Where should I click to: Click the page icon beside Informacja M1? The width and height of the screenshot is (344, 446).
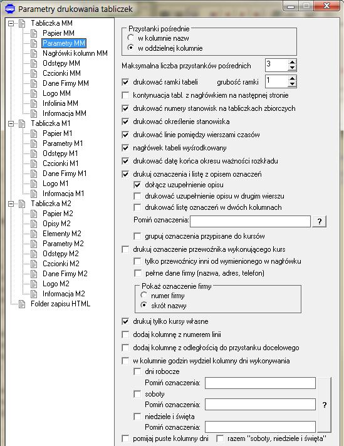(x=34, y=194)
